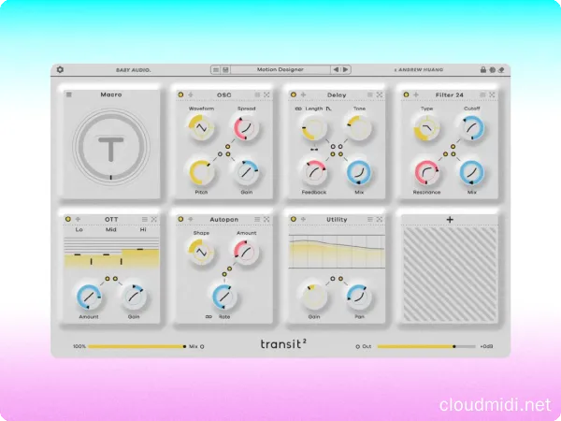The height and width of the screenshot is (421, 561).
Task: Click the eraser icon in the header
Action: tap(501, 70)
